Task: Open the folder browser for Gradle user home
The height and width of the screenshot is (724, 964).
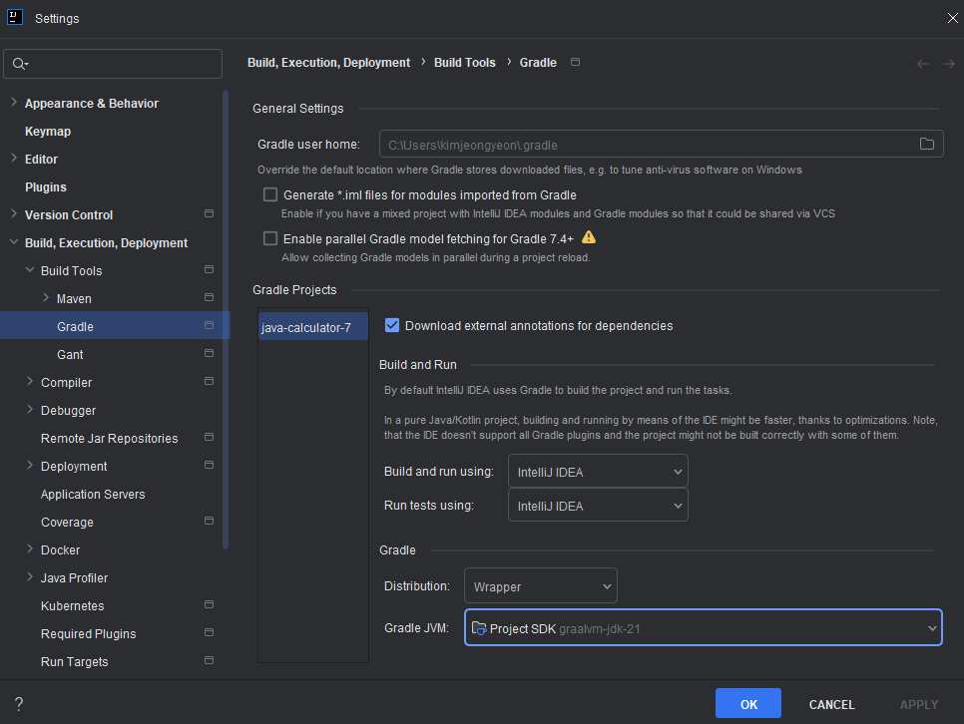Action: click(x=926, y=144)
